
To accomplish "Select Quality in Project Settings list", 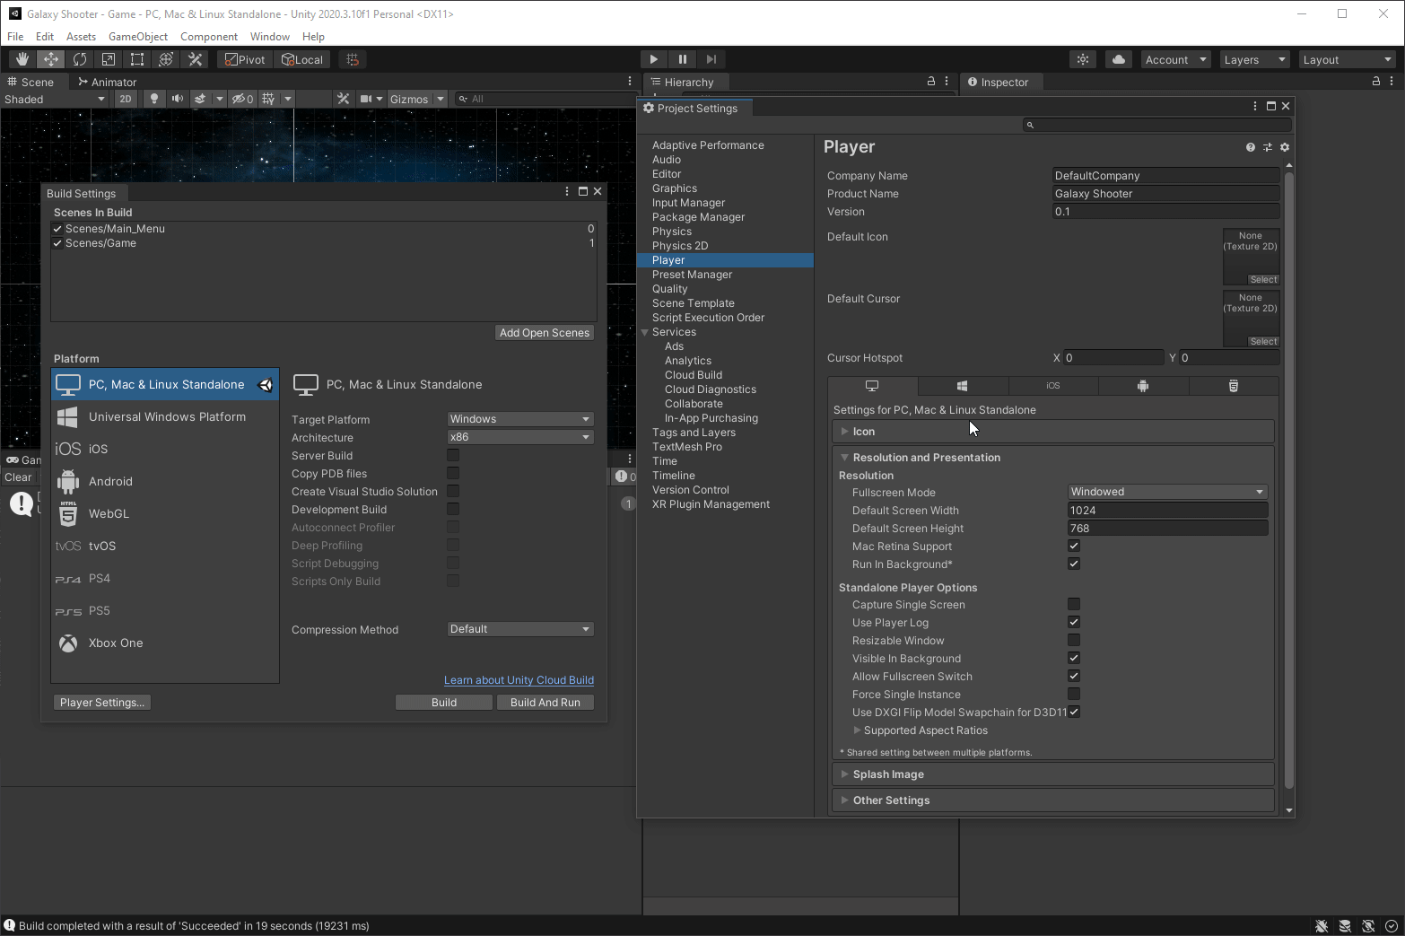I will click(669, 289).
